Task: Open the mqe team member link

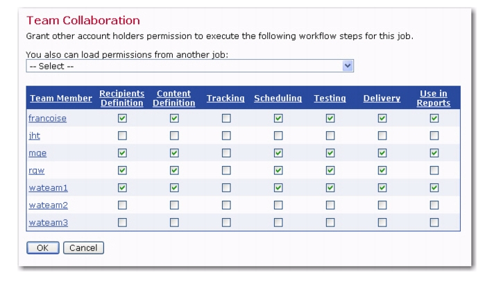Action: (37, 153)
